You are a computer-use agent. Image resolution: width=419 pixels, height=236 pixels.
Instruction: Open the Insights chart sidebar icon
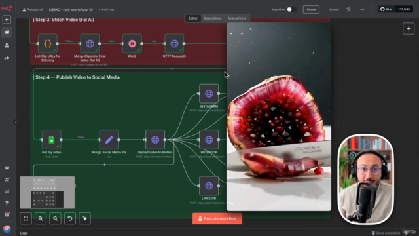7,191
